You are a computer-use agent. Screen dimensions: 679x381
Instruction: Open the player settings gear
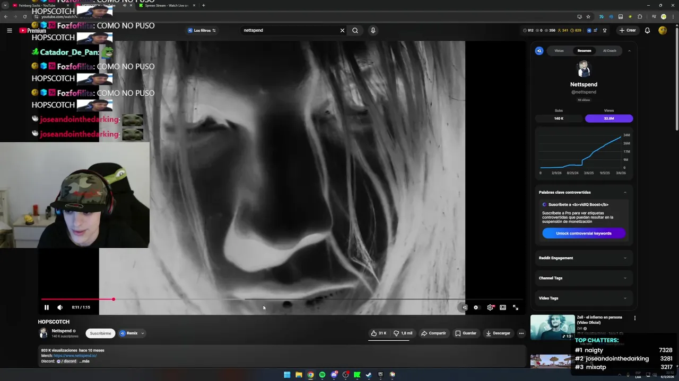490,307
